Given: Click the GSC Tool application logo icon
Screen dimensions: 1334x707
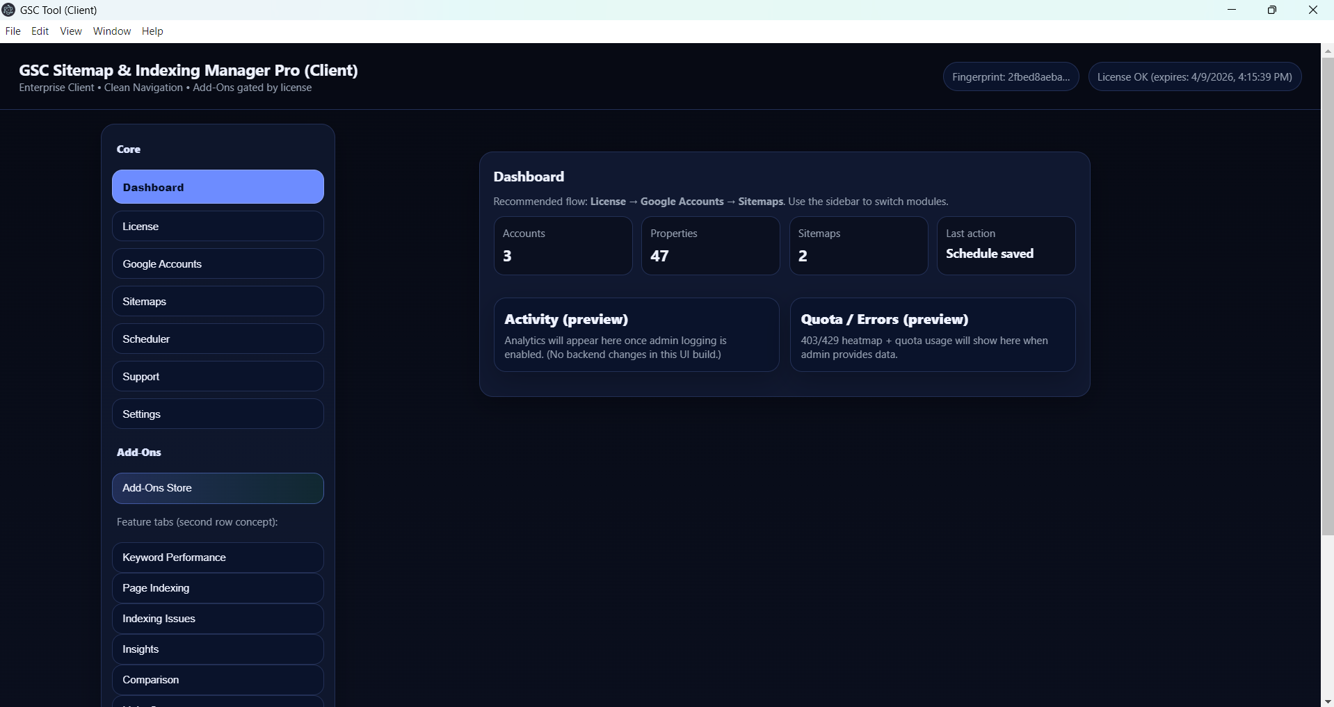Looking at the screenshot, I should click(x=8, y=10).
